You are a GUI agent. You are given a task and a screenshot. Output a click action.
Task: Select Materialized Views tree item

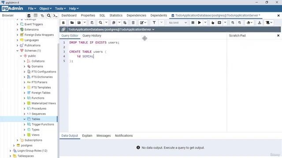point(44,103)
